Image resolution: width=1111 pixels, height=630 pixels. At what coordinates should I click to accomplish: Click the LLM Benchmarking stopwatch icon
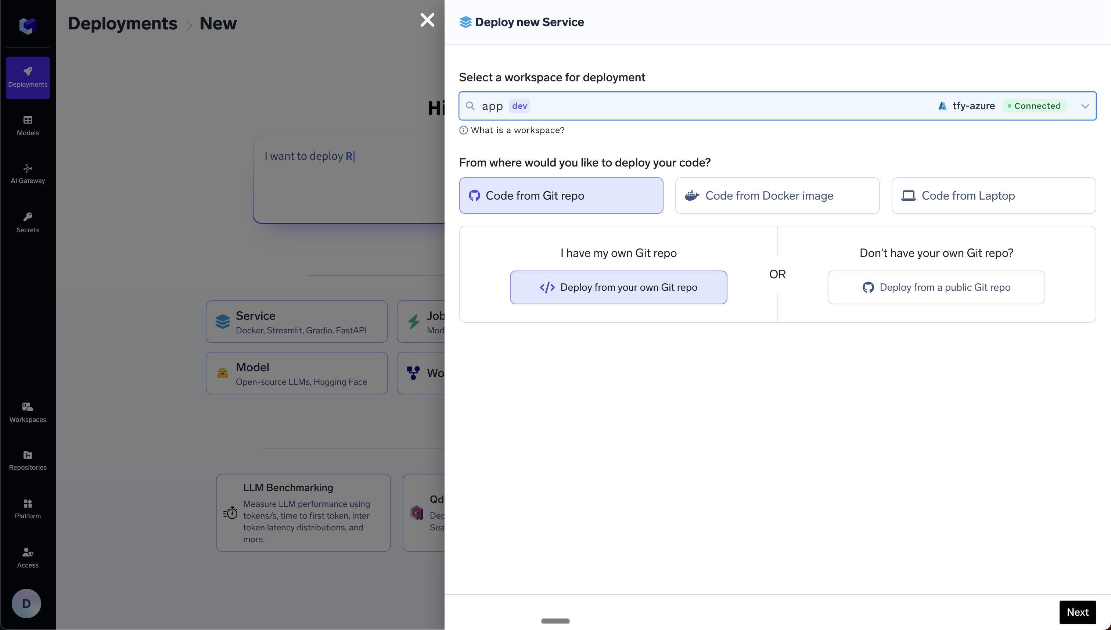click(230, 513)
